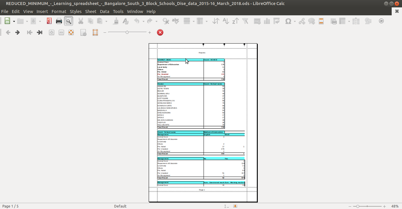Image resolution: width=402 pixels, height=209 pixels.
Task: Toggle the page Margins display
Action: (x=95, y=33)
